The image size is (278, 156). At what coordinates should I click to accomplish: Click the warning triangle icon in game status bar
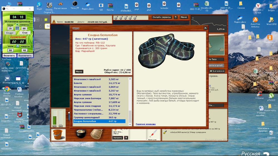pyautogui.click(x=54, y=22)
